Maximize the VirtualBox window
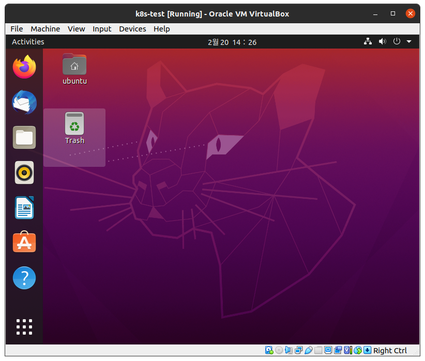The height and width of the screenshot is (361, 425). click(x=393, y=13)
